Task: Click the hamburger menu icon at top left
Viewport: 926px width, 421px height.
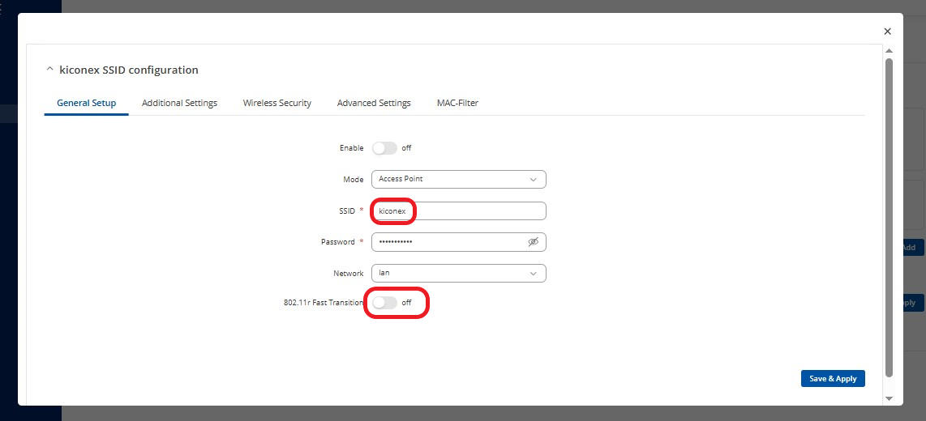Action: click(x=2, y=8)
